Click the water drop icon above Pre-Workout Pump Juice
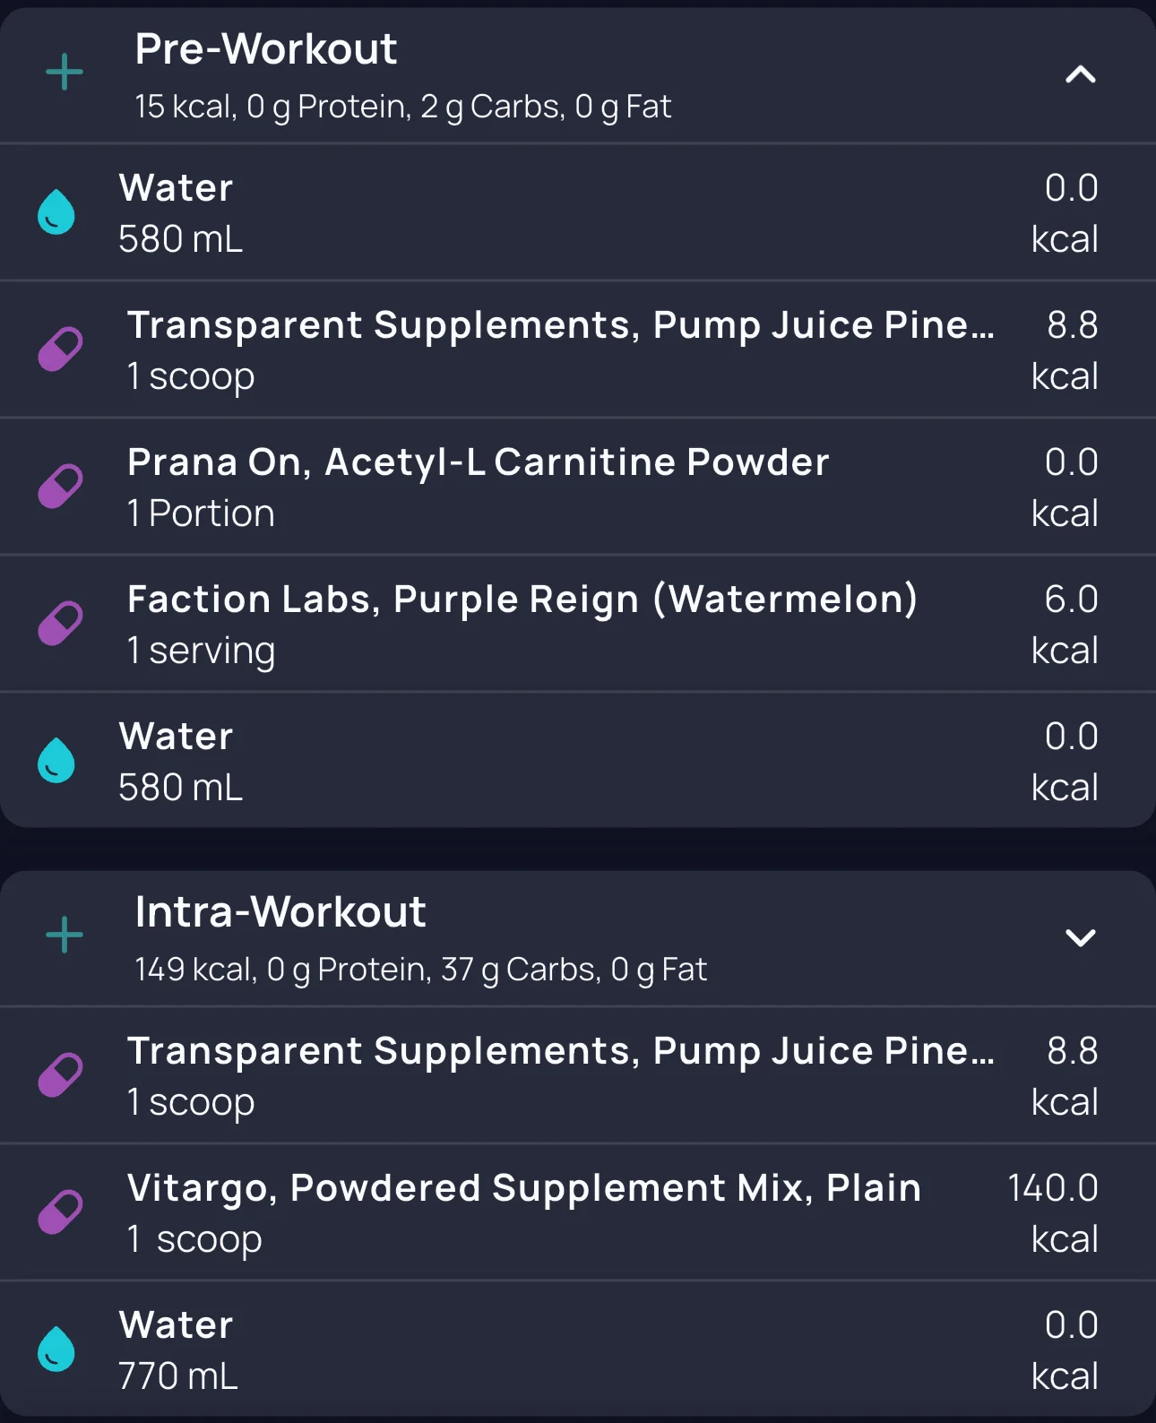1156x1423 pixels. 56,212
